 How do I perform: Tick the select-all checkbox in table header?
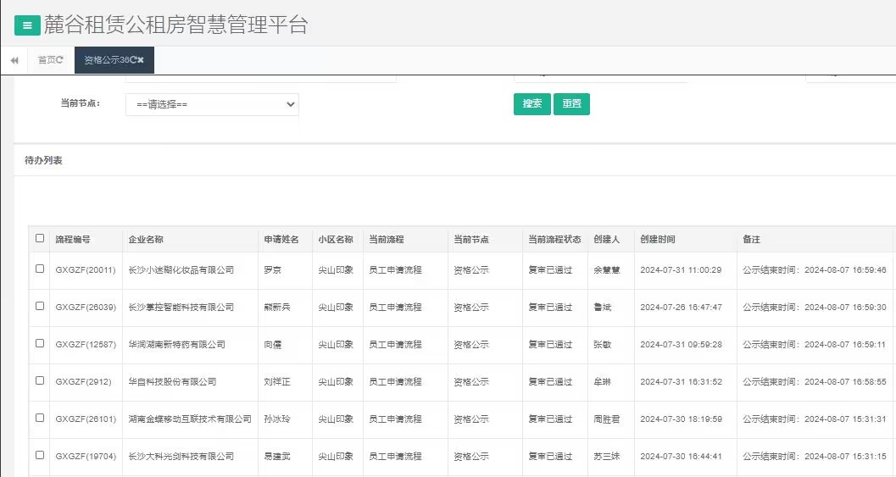pyautogui.click(x=40, y=239)
